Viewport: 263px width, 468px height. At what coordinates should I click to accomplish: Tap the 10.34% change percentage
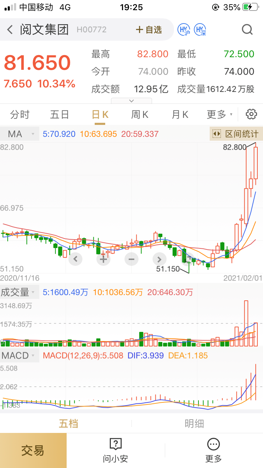56,84
